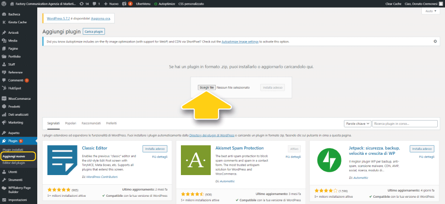
Task: Open Editor del plugin submenu
Action: click(14, 163)
